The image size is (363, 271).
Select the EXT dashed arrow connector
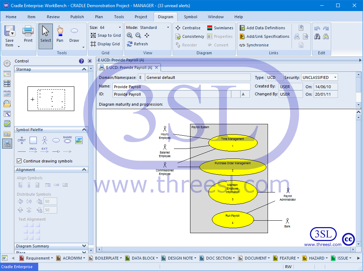44,150
